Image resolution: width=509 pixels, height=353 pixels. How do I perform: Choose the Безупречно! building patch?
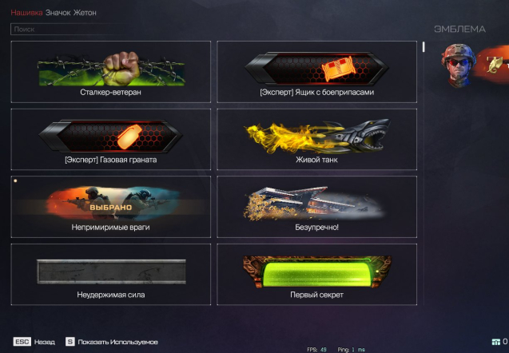tap(316, 207)
